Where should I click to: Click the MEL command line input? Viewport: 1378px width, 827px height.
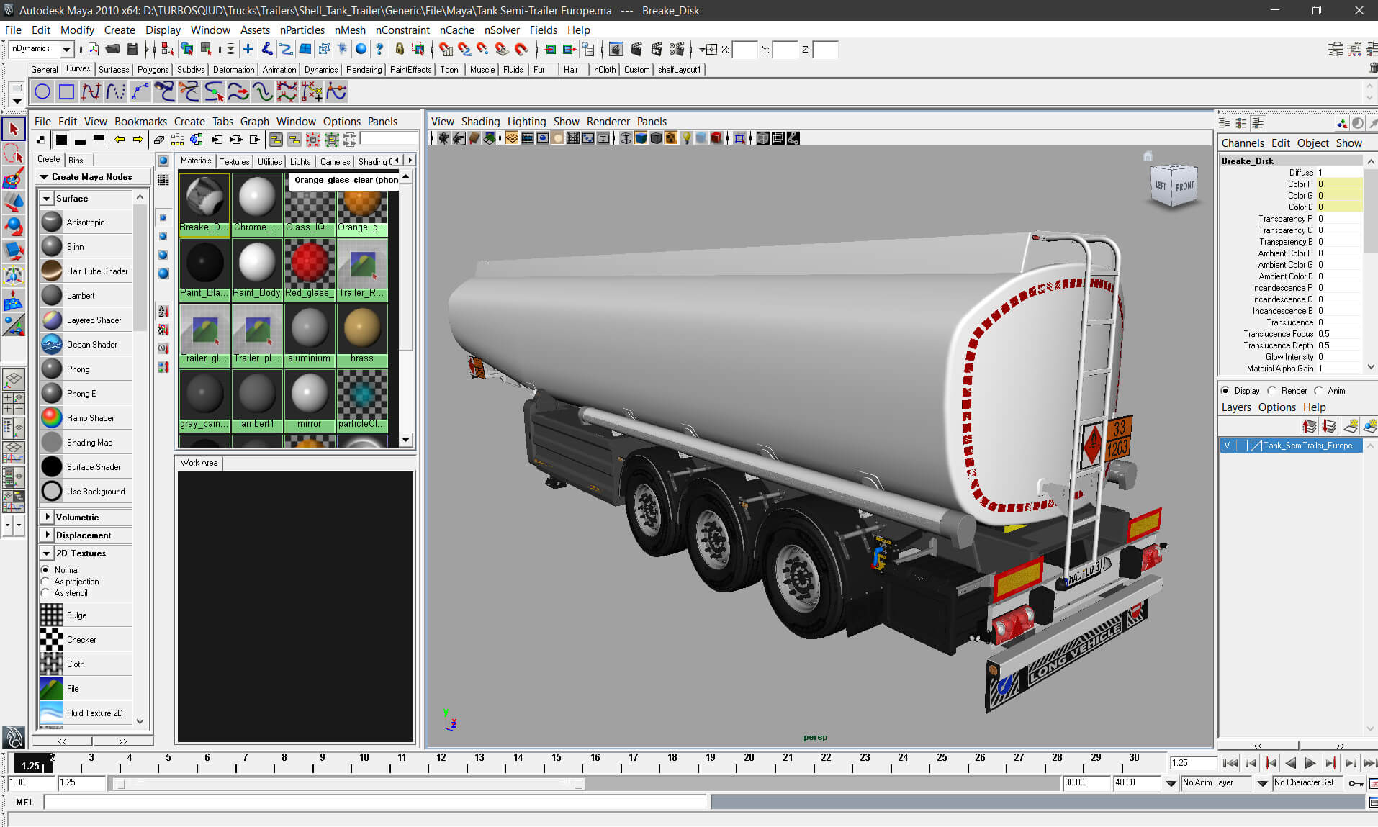click(x=374, y=802)
